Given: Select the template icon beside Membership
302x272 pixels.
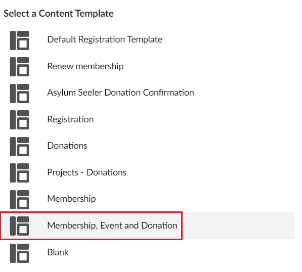Looking at the screenshot, I should pyautogui.click(x=19, y=200).
